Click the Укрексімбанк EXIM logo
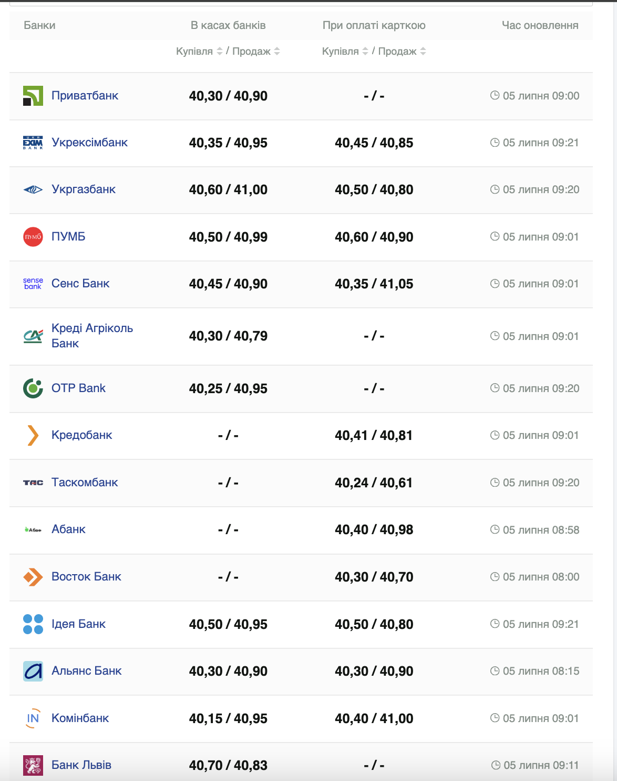Screen dimensions: 617x781 (33, 143)
